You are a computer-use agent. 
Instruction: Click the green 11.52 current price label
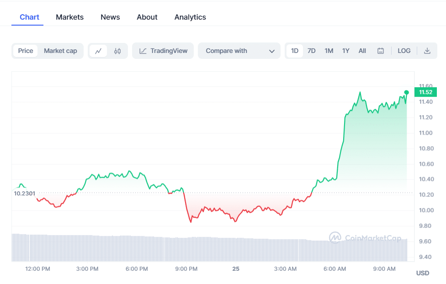click(x=425, y=92)
